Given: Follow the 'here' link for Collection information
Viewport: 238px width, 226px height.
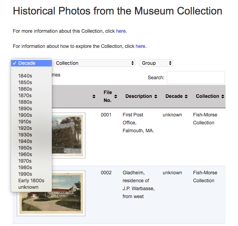Looking at the screenshot, I should tap(121, 31).
